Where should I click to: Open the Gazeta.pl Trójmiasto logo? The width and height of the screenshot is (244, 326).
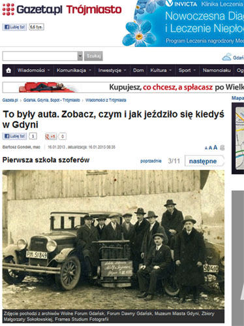tap(62, 10)
